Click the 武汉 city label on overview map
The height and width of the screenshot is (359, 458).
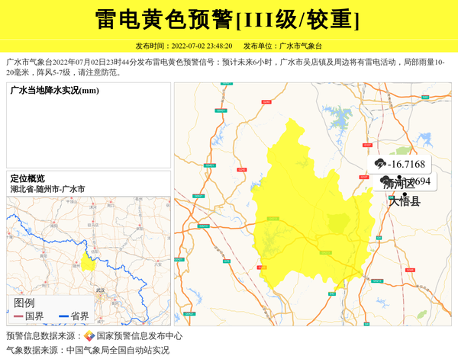click(100, 290)
